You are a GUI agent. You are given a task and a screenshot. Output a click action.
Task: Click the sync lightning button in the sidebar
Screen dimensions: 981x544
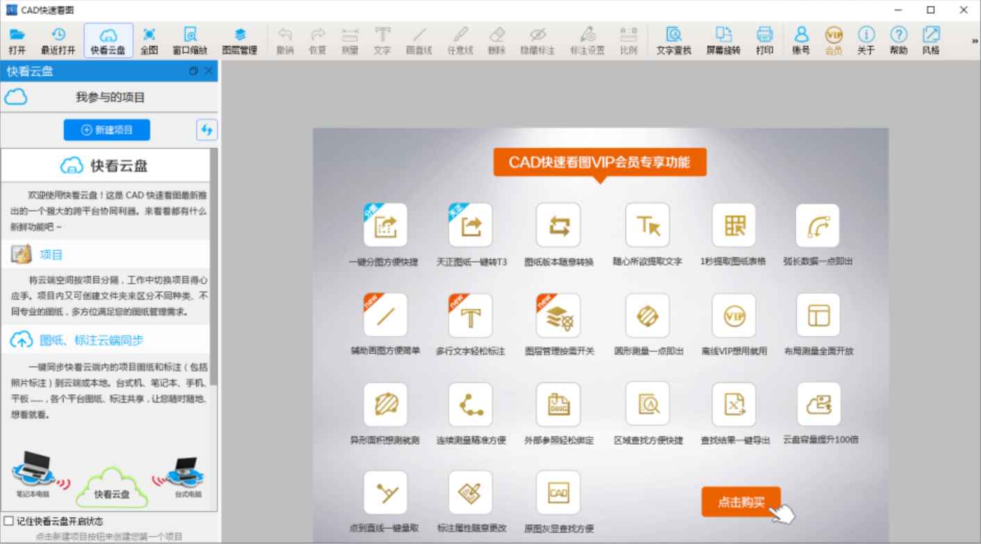(206, 130)
